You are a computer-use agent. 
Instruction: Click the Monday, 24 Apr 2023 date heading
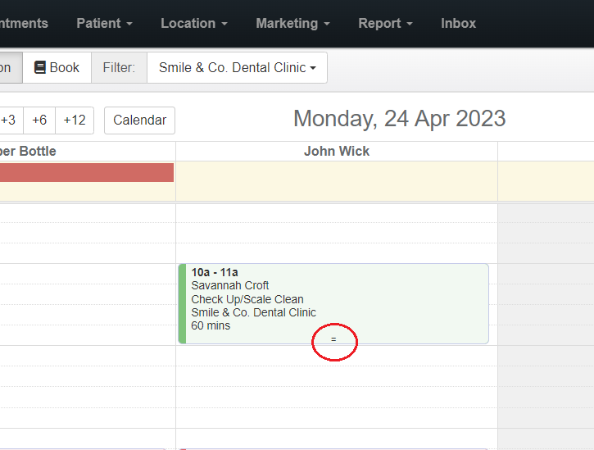coord(399,119)
